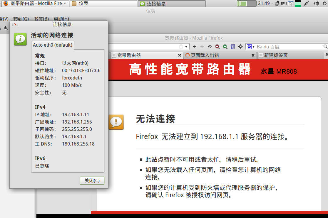Switch to the 新建标签页 tab
The height and width of the screenshot is (218, 328).
(291, 55)
